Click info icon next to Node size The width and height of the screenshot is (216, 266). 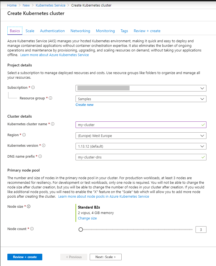tap(29, 206)
